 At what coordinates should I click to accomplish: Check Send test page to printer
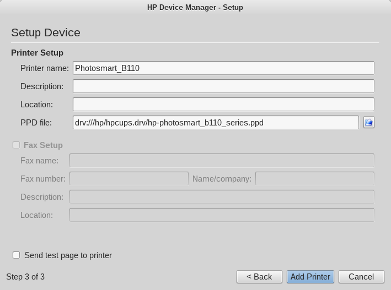tap(16, 255)
